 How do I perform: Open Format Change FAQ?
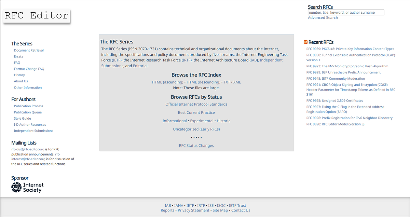29,69
